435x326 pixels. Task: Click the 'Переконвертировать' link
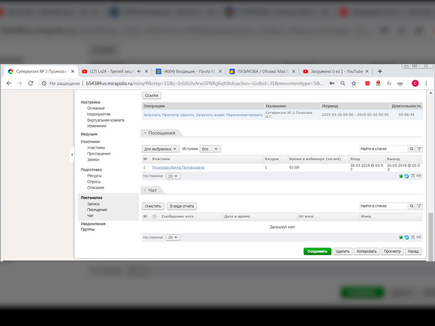pos(244,115)
